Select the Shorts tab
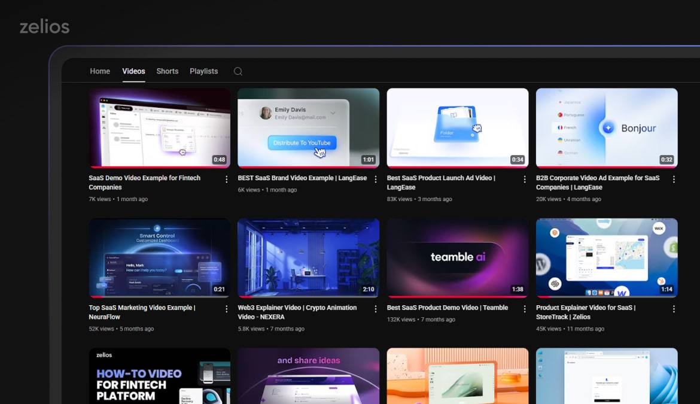700x404 pixels. (x=168, y=71)
